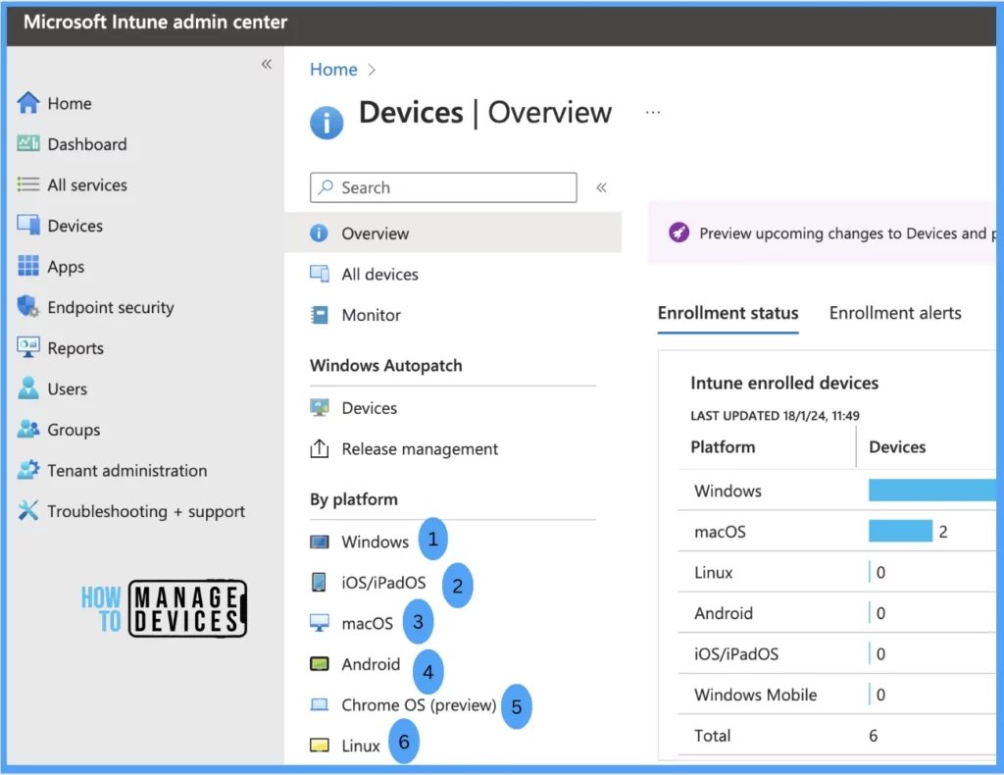Open the Reports monitor icon
Viewport: 1004px width, 775px height.
(x=28, y=347)
